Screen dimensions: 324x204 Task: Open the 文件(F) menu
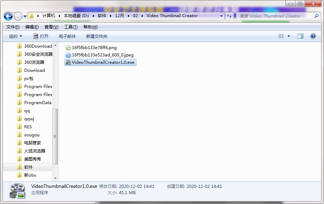coord(13,27)
